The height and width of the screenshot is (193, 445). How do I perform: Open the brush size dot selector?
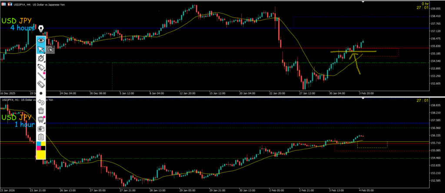point(41,93)
